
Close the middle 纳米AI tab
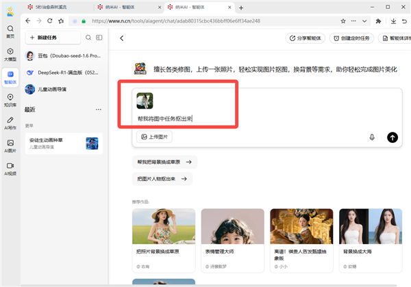tap(160, 8)
